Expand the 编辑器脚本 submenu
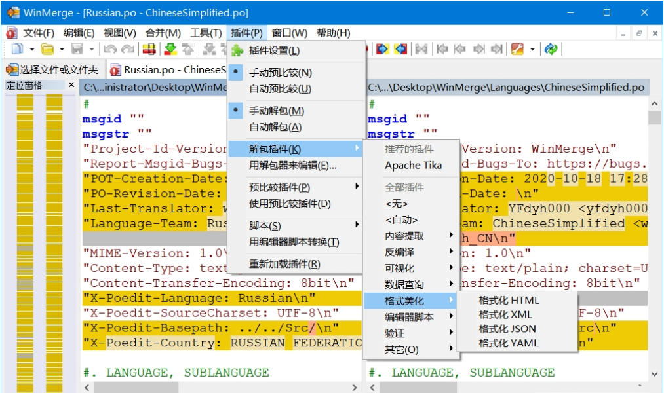 411,317
